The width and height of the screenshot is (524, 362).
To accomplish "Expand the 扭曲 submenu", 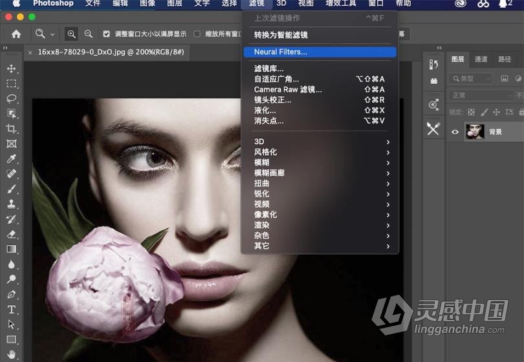I will (x=320, y=184).
